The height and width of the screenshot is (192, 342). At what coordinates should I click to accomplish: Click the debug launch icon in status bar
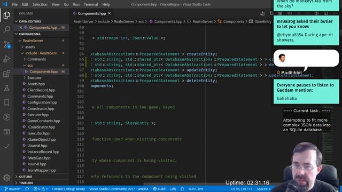click(182, 189)
